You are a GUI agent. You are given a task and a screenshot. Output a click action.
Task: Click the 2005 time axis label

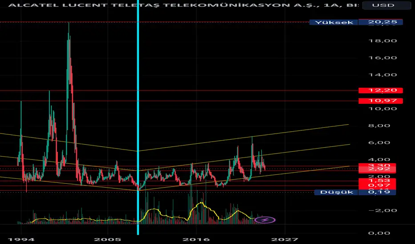108,239
